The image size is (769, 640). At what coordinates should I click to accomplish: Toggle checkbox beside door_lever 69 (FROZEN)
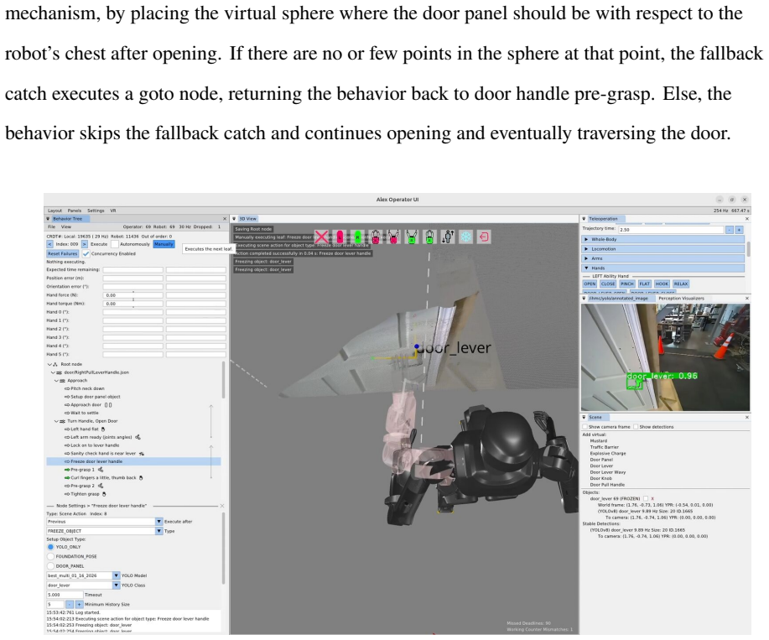point(646,499)
